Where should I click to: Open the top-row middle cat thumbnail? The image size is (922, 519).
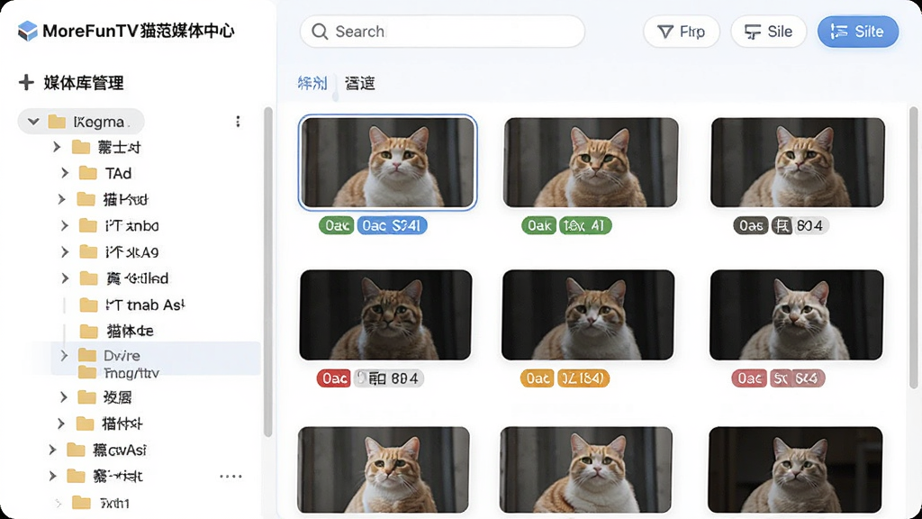tap(591, 162)
